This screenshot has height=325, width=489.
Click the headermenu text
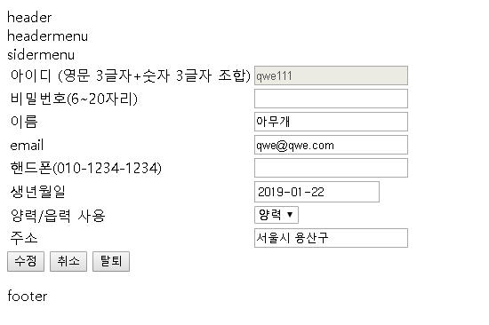tap(47, 36)
